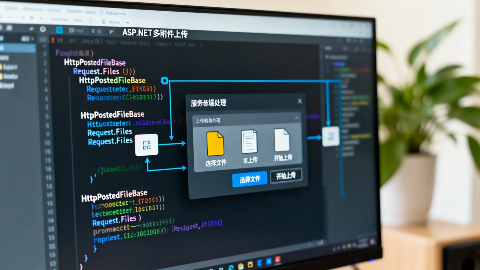Image resolution: width=480 pixels, height=270 pixels.
Task: Open the teal swirl icon in taskbar
Action: (231, 268)
